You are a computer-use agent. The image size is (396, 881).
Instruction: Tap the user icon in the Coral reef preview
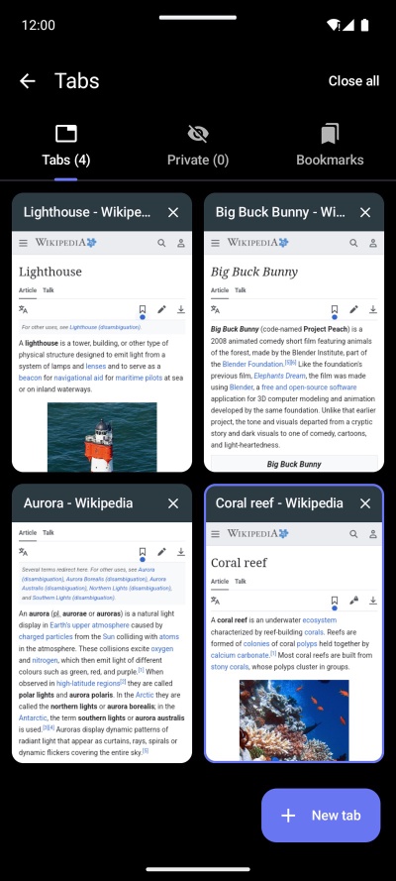tap(372, 534)
